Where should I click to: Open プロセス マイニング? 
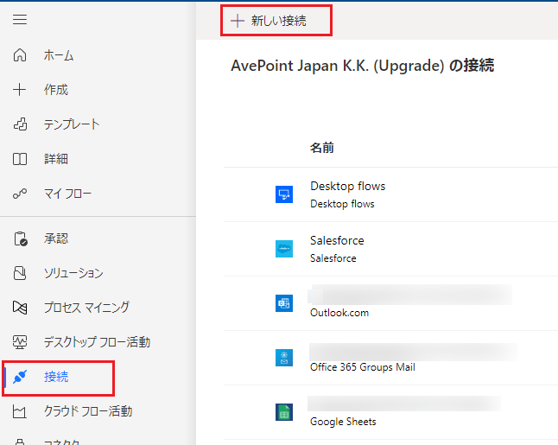click(x=86, y=308)
